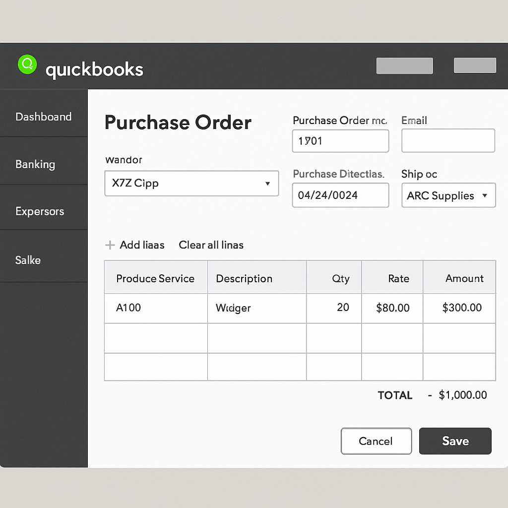Focus the empty Email input field

pos(448,140)
